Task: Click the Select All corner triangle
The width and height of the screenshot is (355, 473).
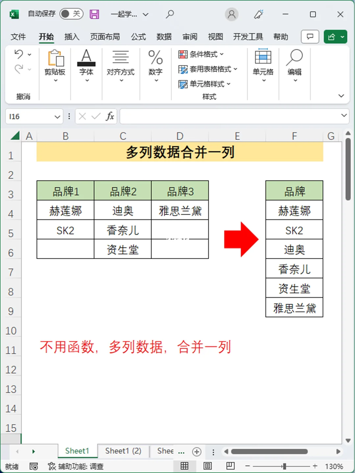Action: coord(15,135)
